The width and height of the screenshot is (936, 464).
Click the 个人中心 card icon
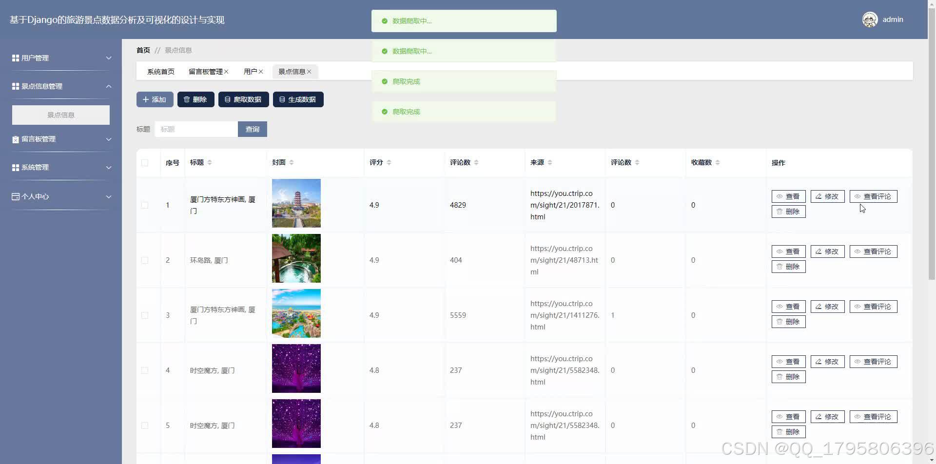(x=16, y=196)
